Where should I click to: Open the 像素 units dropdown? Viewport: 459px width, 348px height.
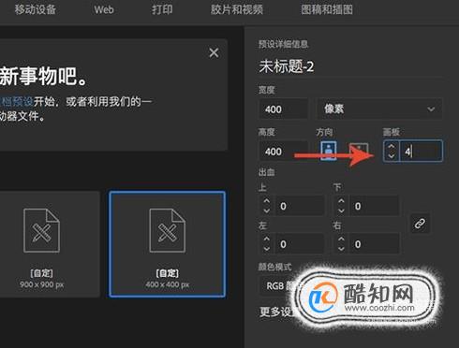(x=379, y=109)
